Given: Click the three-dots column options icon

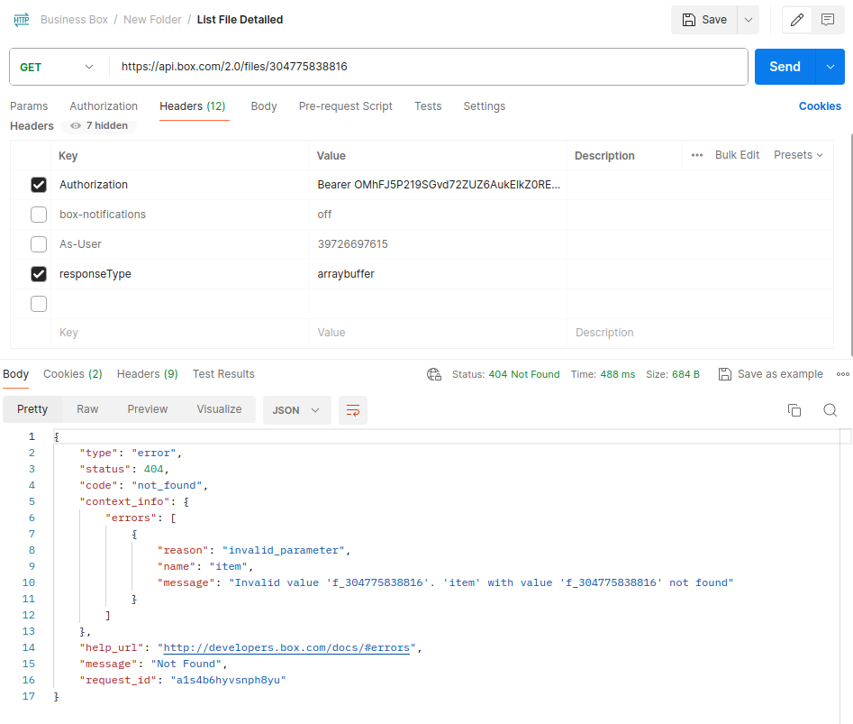Looking at the screenshot, I should pos(697,155).
